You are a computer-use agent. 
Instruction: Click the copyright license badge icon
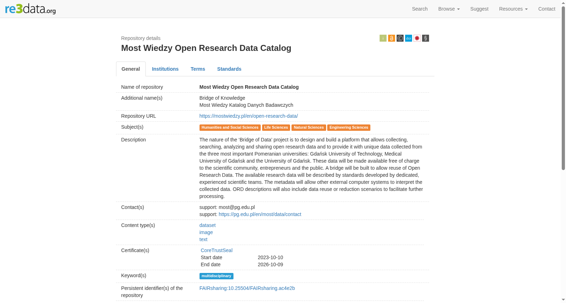coord(400,38)
